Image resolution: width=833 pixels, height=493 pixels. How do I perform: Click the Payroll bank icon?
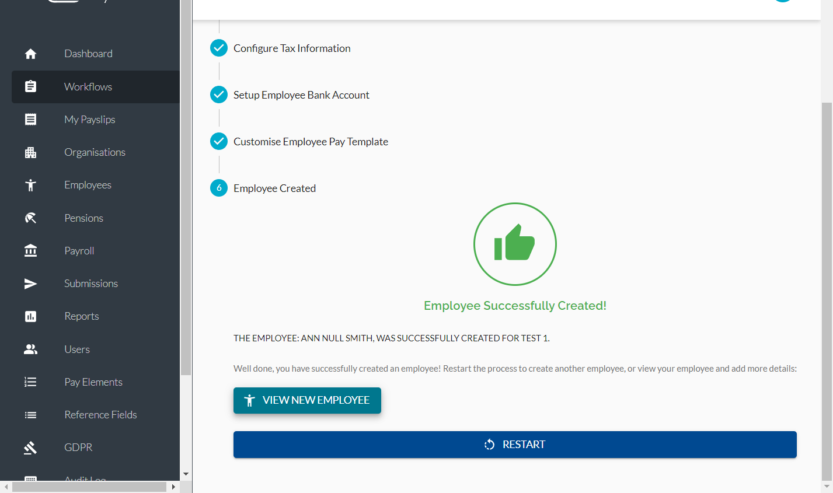30,251
